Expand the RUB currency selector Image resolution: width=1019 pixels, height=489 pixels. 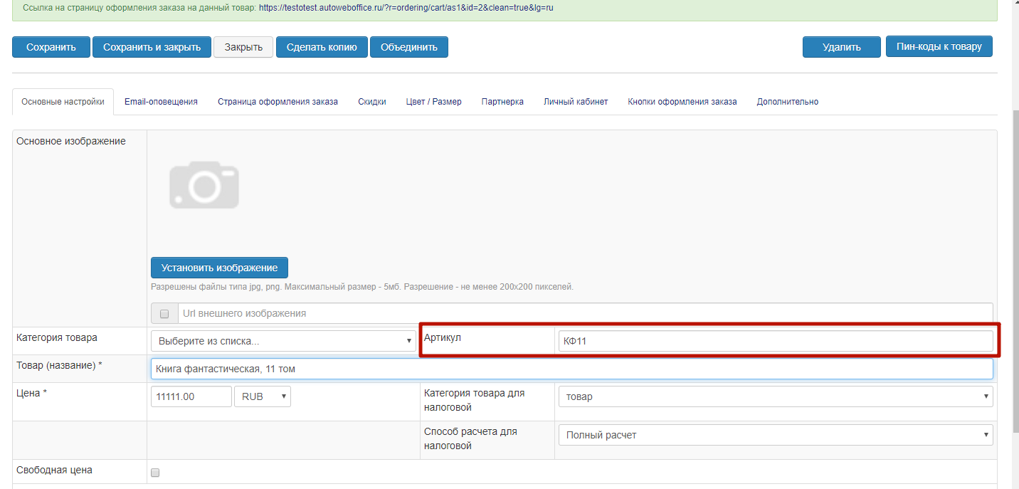(x=262, y=396)
